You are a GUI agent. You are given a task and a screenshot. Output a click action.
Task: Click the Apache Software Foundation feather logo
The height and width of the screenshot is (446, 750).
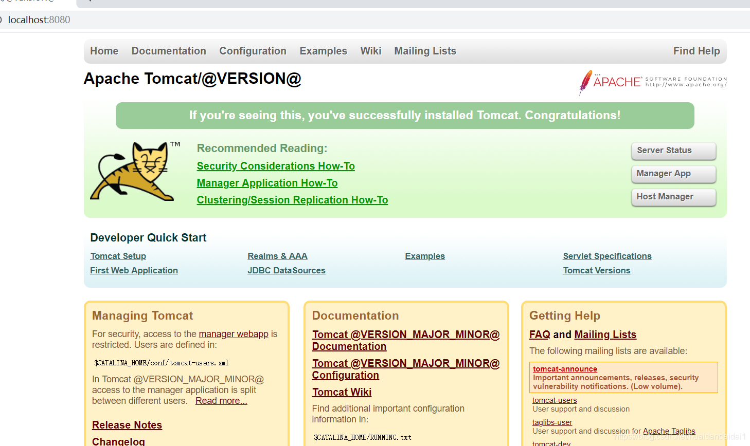[653, 82]
